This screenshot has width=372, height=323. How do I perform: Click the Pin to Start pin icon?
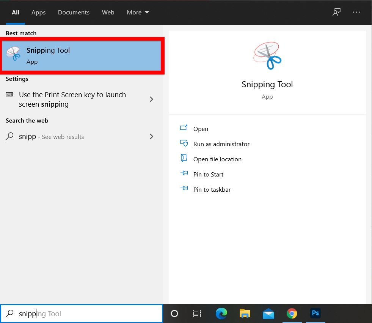pos(184,173)
